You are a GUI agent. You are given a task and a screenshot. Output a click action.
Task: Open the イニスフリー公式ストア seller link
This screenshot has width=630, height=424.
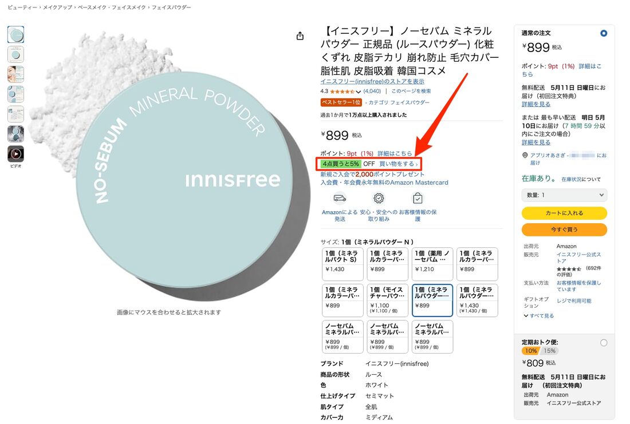click(x=578, y=257)
